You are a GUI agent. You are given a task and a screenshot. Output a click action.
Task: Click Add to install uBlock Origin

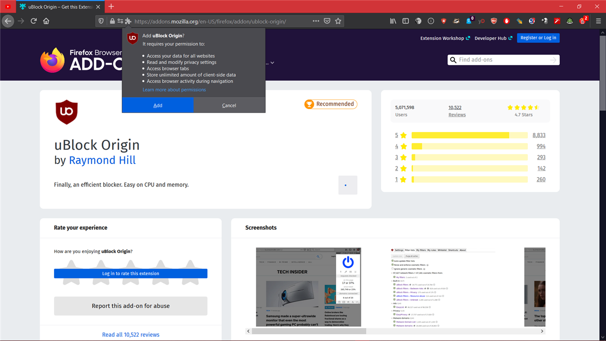pos(158,105)
